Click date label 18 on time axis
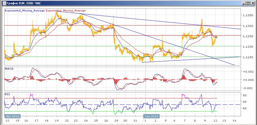This screenshot has height=125, width=257. 46,121
